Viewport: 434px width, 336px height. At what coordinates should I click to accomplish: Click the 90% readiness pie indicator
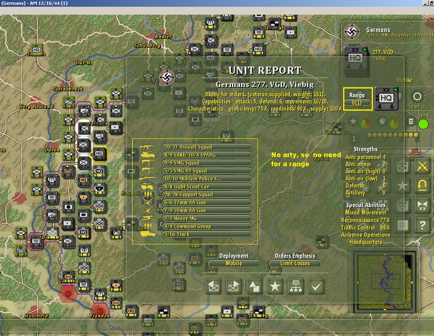pos(394,124)
